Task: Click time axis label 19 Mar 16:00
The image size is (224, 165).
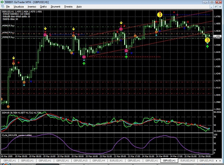Action: (49, 156)
